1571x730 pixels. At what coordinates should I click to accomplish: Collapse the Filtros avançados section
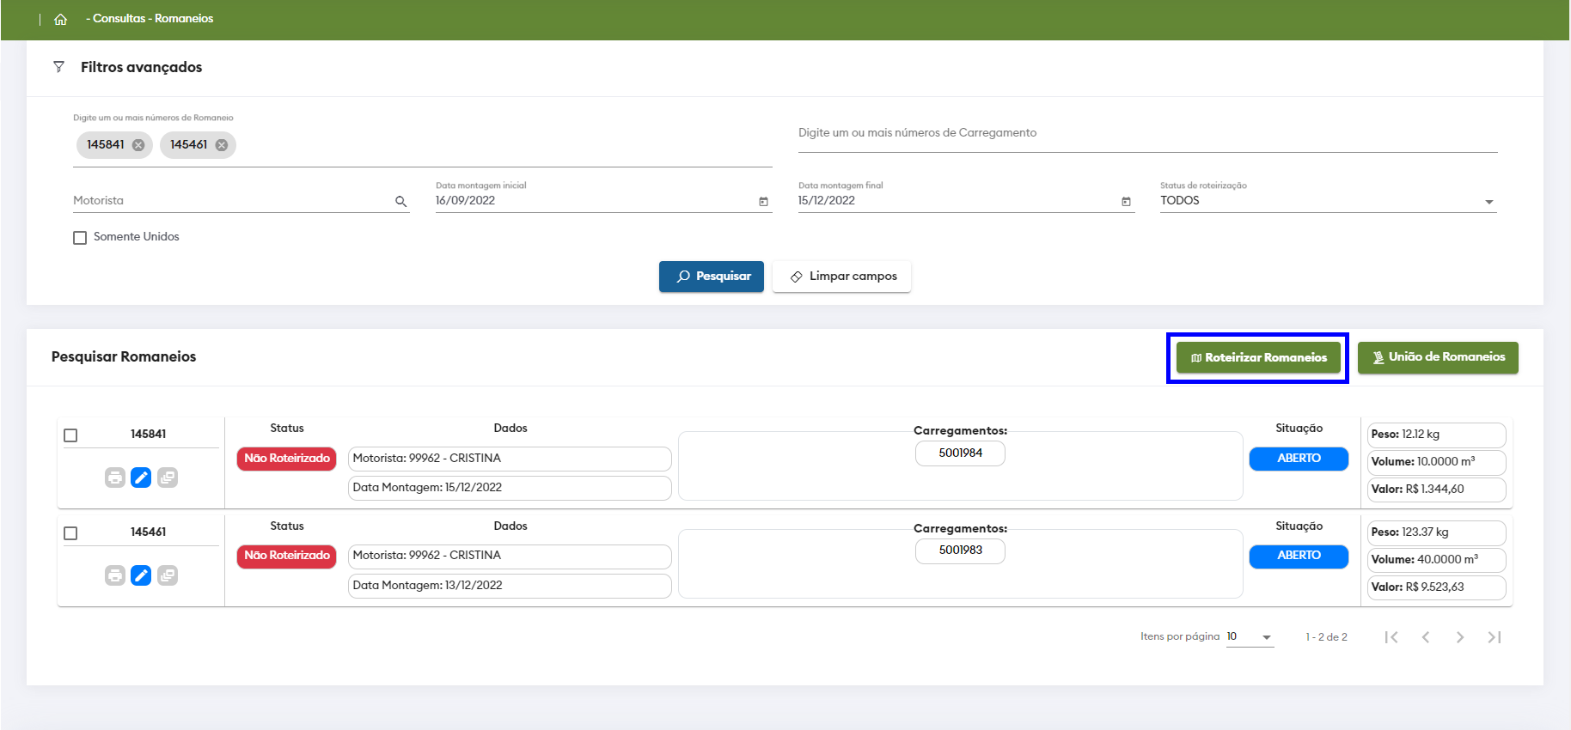(x=141, y=67)
